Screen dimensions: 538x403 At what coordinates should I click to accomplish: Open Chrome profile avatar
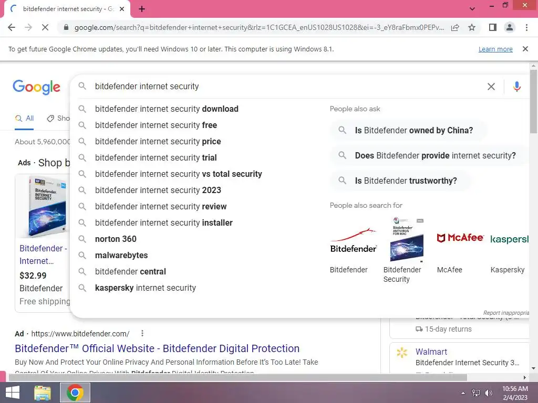(x=510, y=27)
